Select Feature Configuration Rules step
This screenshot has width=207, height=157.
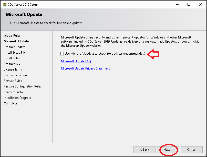[23, 86]
